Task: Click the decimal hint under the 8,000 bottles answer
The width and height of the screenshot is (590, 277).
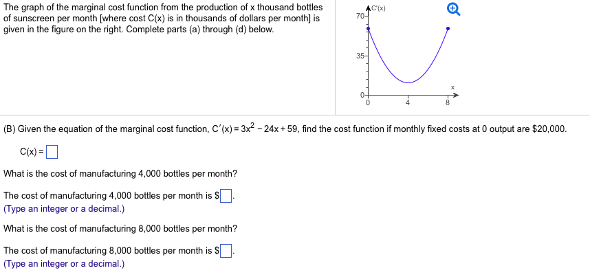Action: click(64, 263)
